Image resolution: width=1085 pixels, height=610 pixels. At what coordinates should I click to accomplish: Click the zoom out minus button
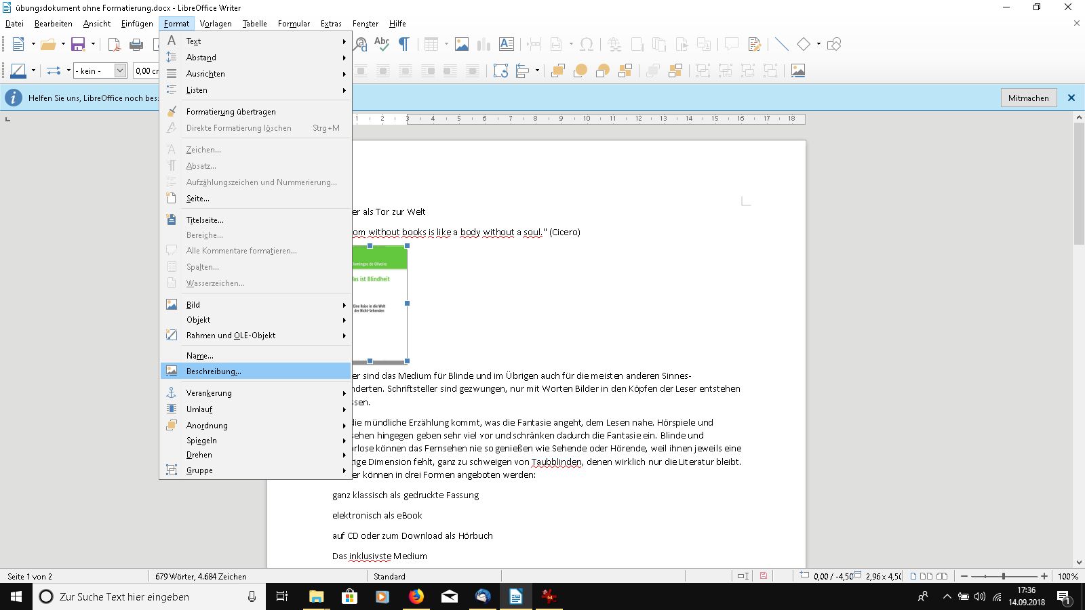[964, 576]
